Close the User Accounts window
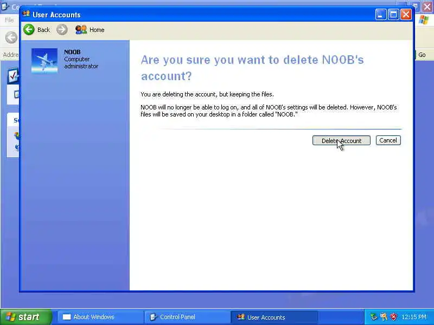This screenshot has height=325, width=434. point(406,15)
